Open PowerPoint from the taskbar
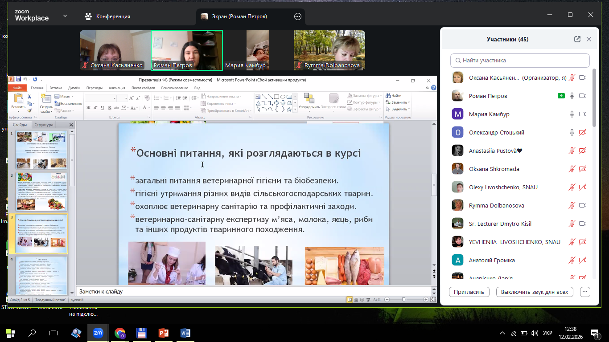 (x=163, y=333)
